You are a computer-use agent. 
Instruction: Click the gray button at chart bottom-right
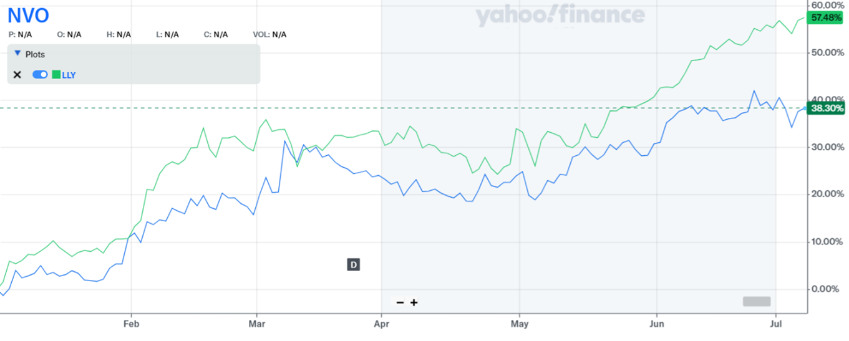[x=757, y=301]
